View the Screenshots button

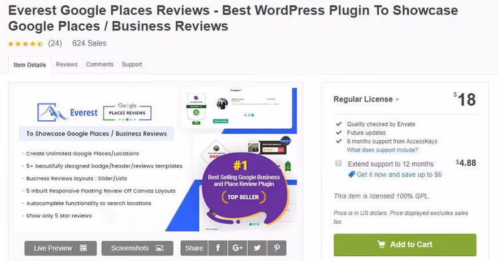click(137, 248)
